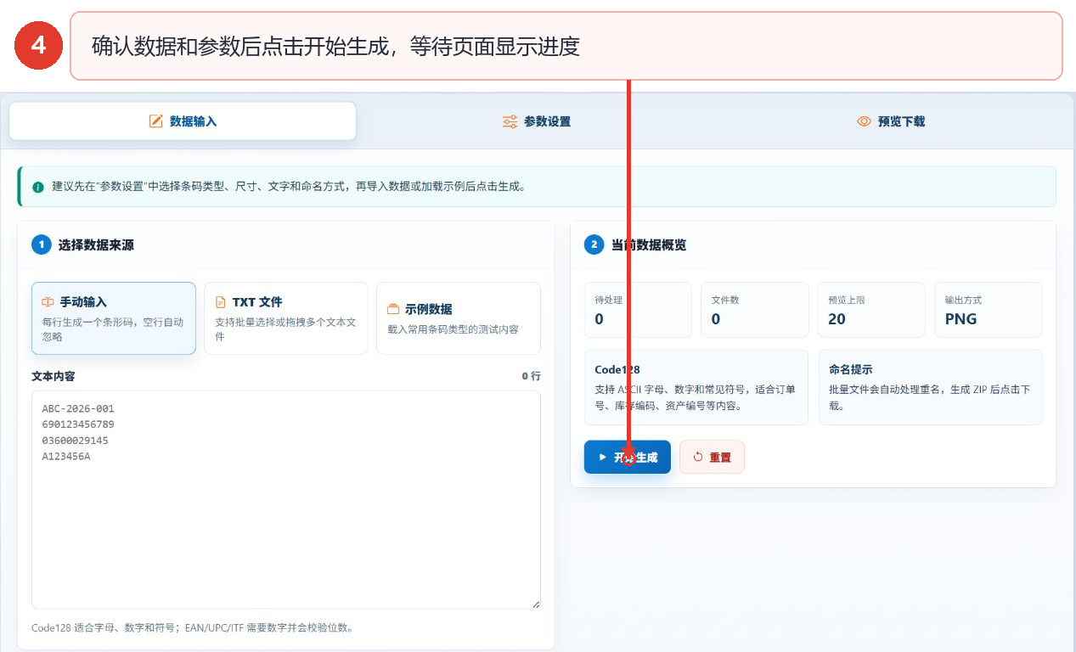Click the 预览上限 value 20
The width and height of the screenshot is (1076, 652).
coord(837,319)
